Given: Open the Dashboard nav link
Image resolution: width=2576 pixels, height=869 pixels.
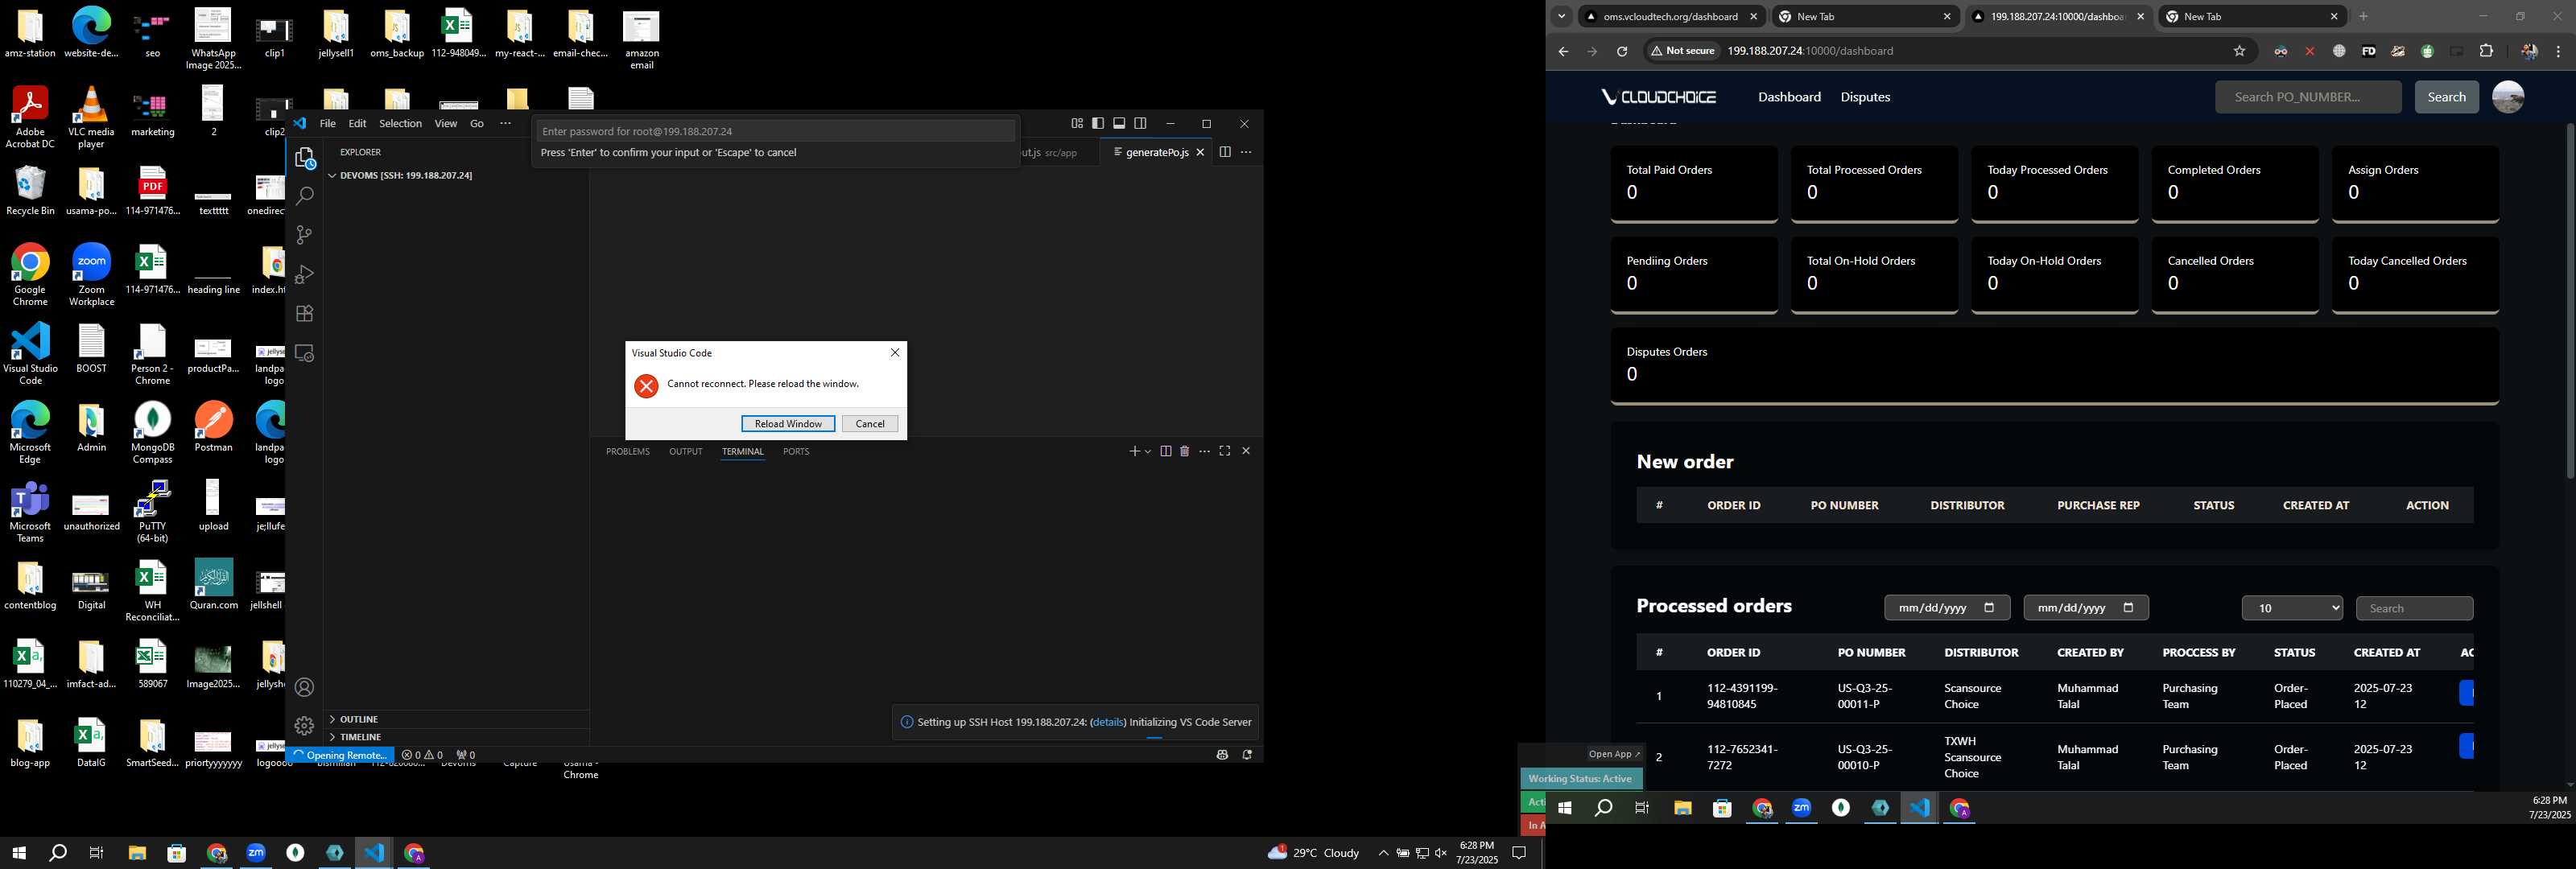Looking at the screenshot, I should pos(1789,97).
